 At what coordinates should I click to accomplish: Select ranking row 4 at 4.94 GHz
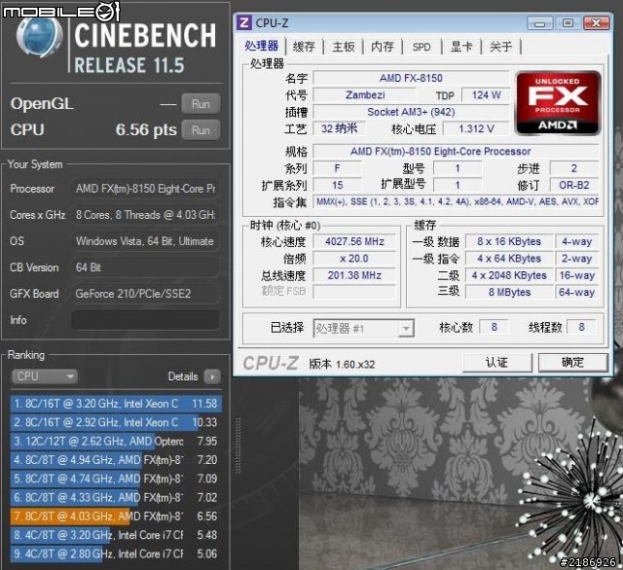116,460
